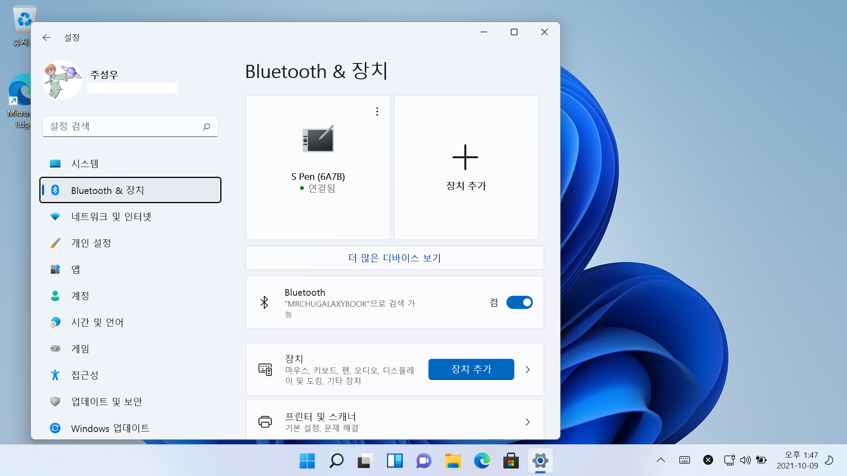Click the back arrow in Settings
This screenshot has width=847, height=476.
(x=47, y=37)
